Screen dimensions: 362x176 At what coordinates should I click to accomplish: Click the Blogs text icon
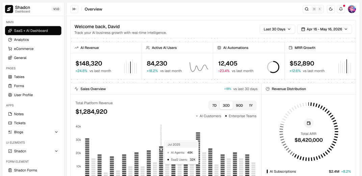pyautogui.click(x=10, y=132)
